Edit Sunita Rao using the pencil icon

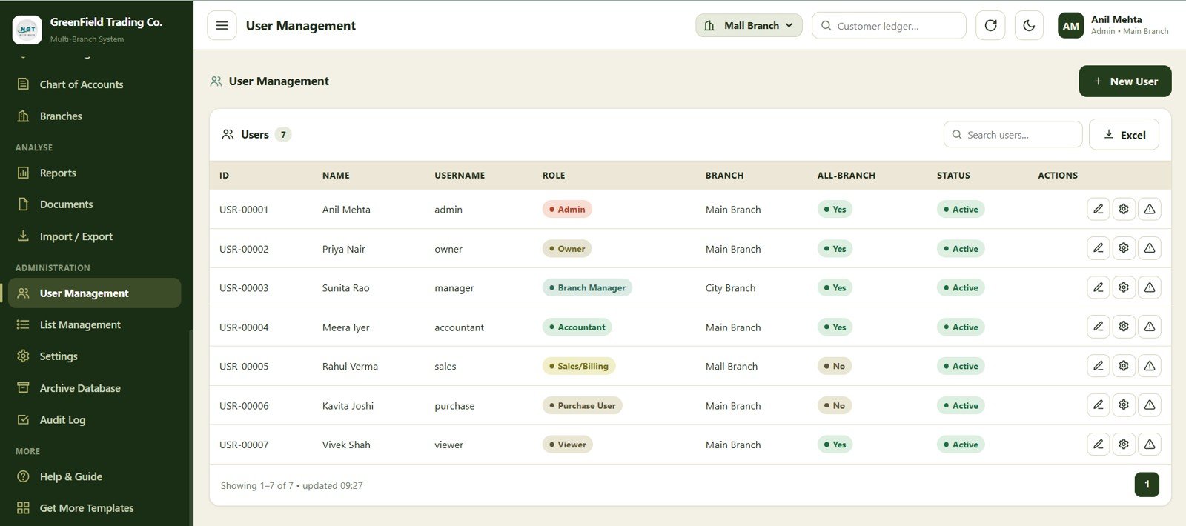[x=1099, y=287]
